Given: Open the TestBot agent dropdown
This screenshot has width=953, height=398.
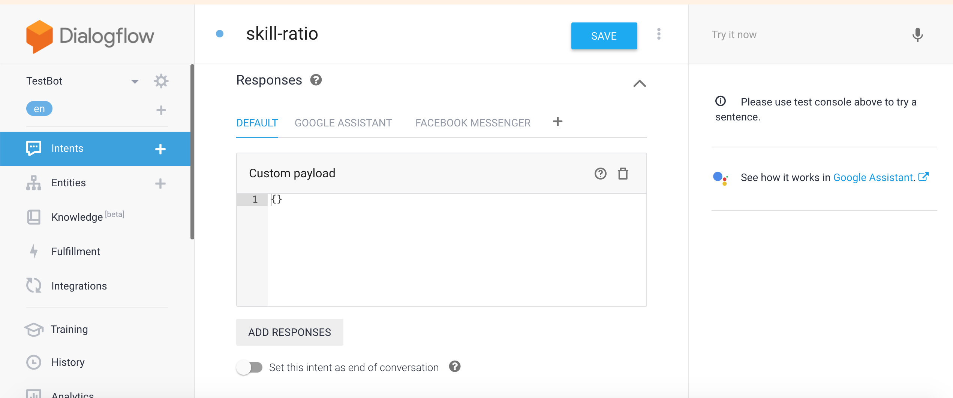Looking at the screenshot, I should pos(135,82).
